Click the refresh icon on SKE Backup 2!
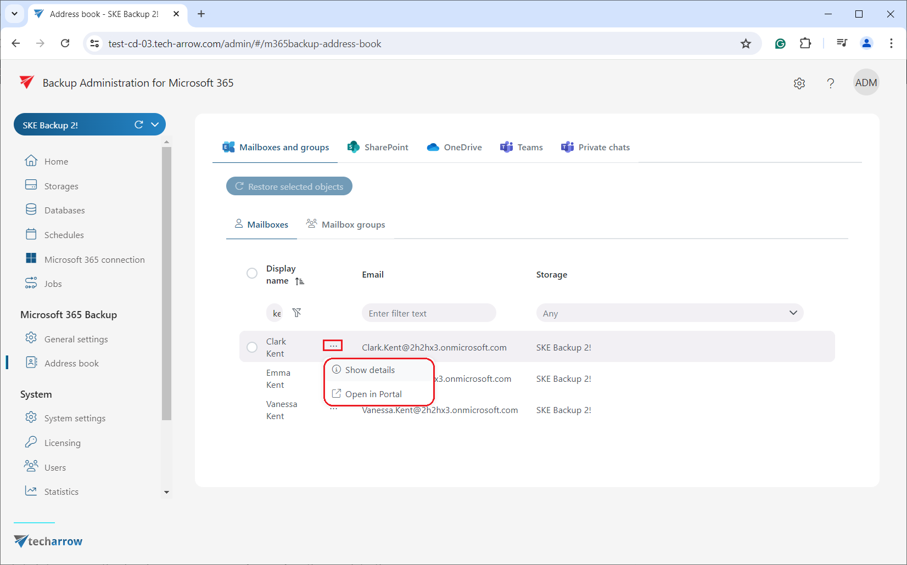Viewport: 907px width, 565px height. [x=139, y=125]
